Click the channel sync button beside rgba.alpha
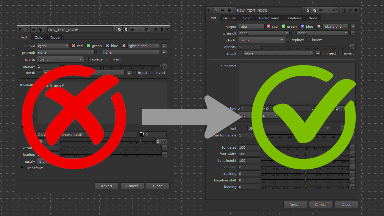 pos(353,27)
